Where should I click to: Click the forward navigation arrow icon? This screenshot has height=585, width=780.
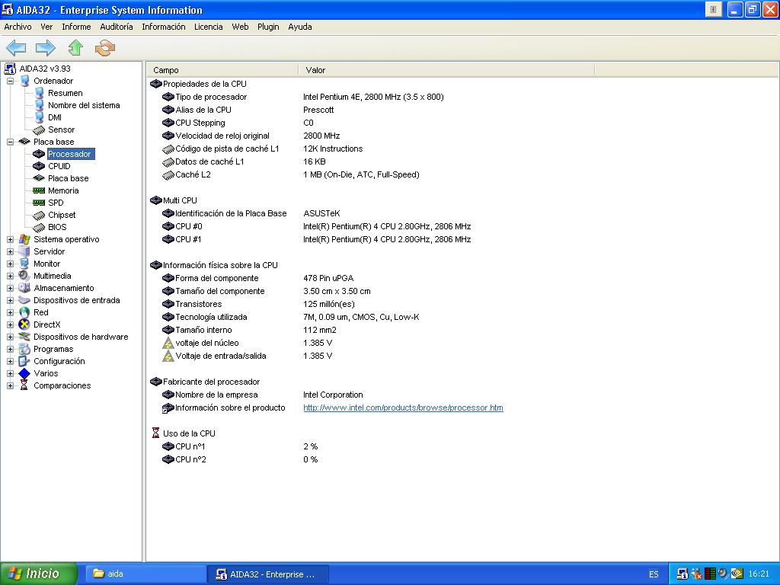pos(46,49)
